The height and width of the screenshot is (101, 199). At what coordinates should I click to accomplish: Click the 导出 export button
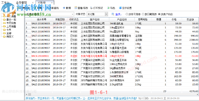(x=111, y=8)
